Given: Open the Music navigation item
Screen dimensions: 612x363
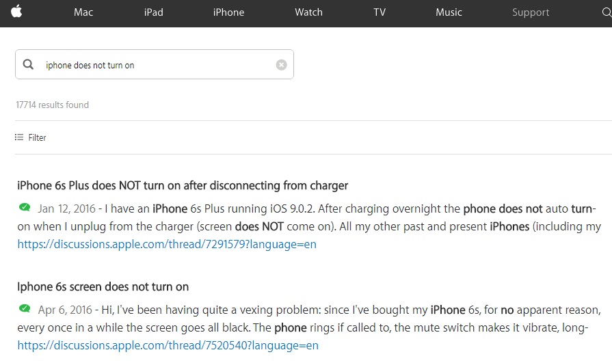Looking at the screenshot, I should (449, 12).
